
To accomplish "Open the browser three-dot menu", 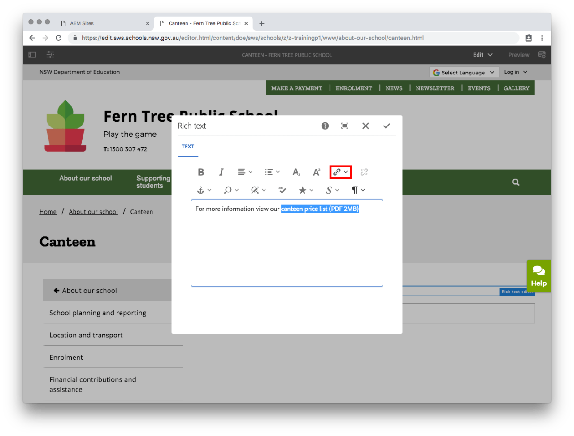I will click(x=542, y=38).
